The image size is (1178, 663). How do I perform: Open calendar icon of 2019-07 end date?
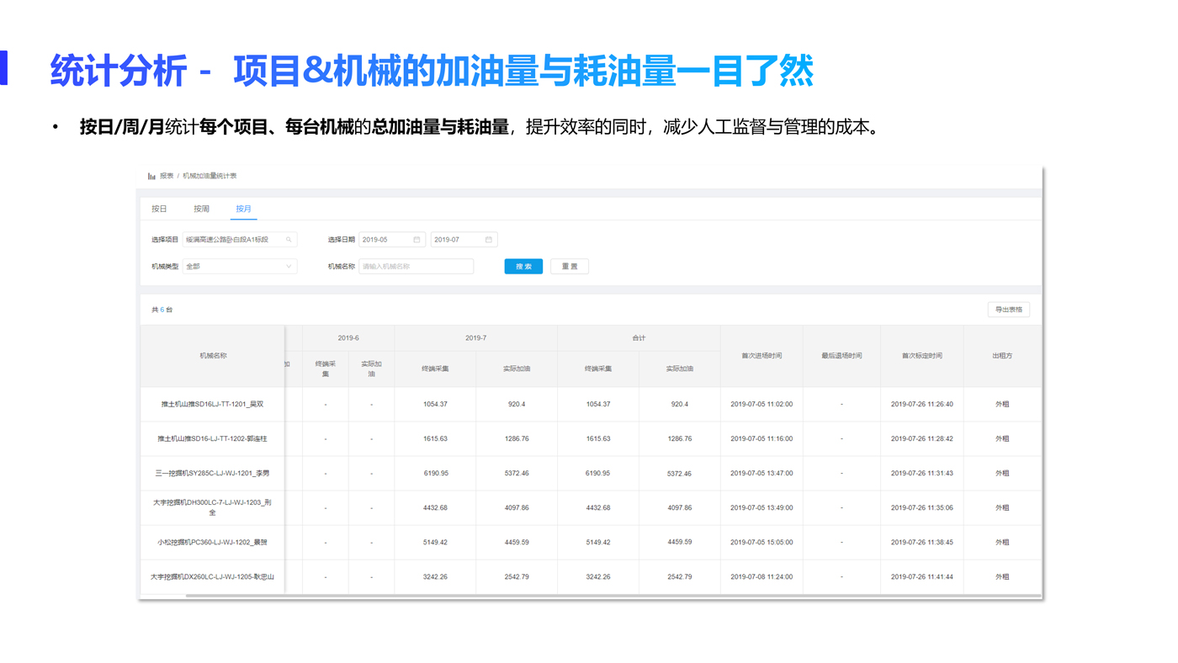(489, 240)
